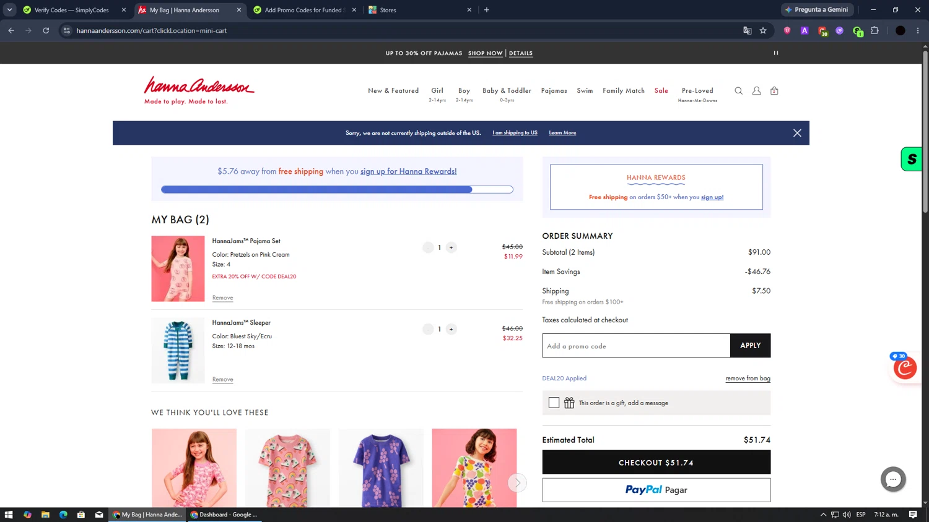Open the Windows notification center
The width and height of the screenshot is (929, 522).
[x=913, y=515]
